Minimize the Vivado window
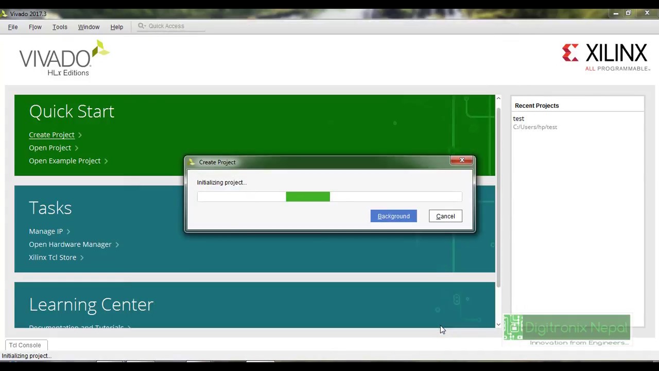The image size is (659, 371). [x=616, y=13]
